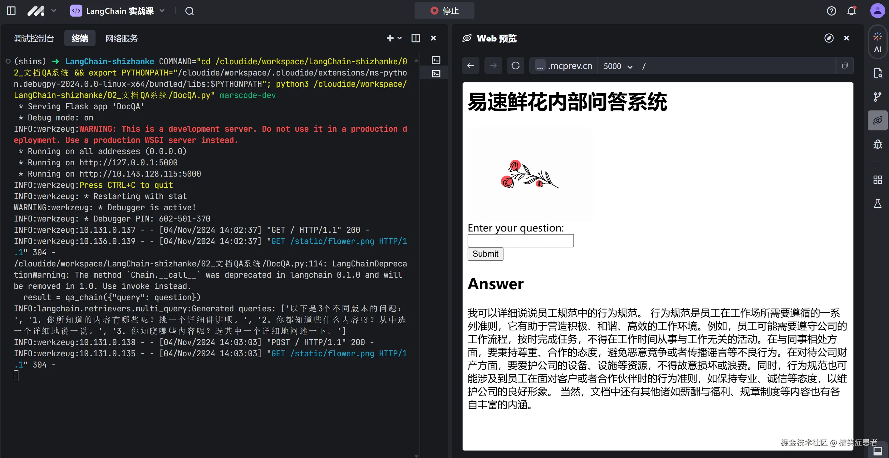
Task: Switch to the 网络服务 tab
Action: [x=121, y=38]
